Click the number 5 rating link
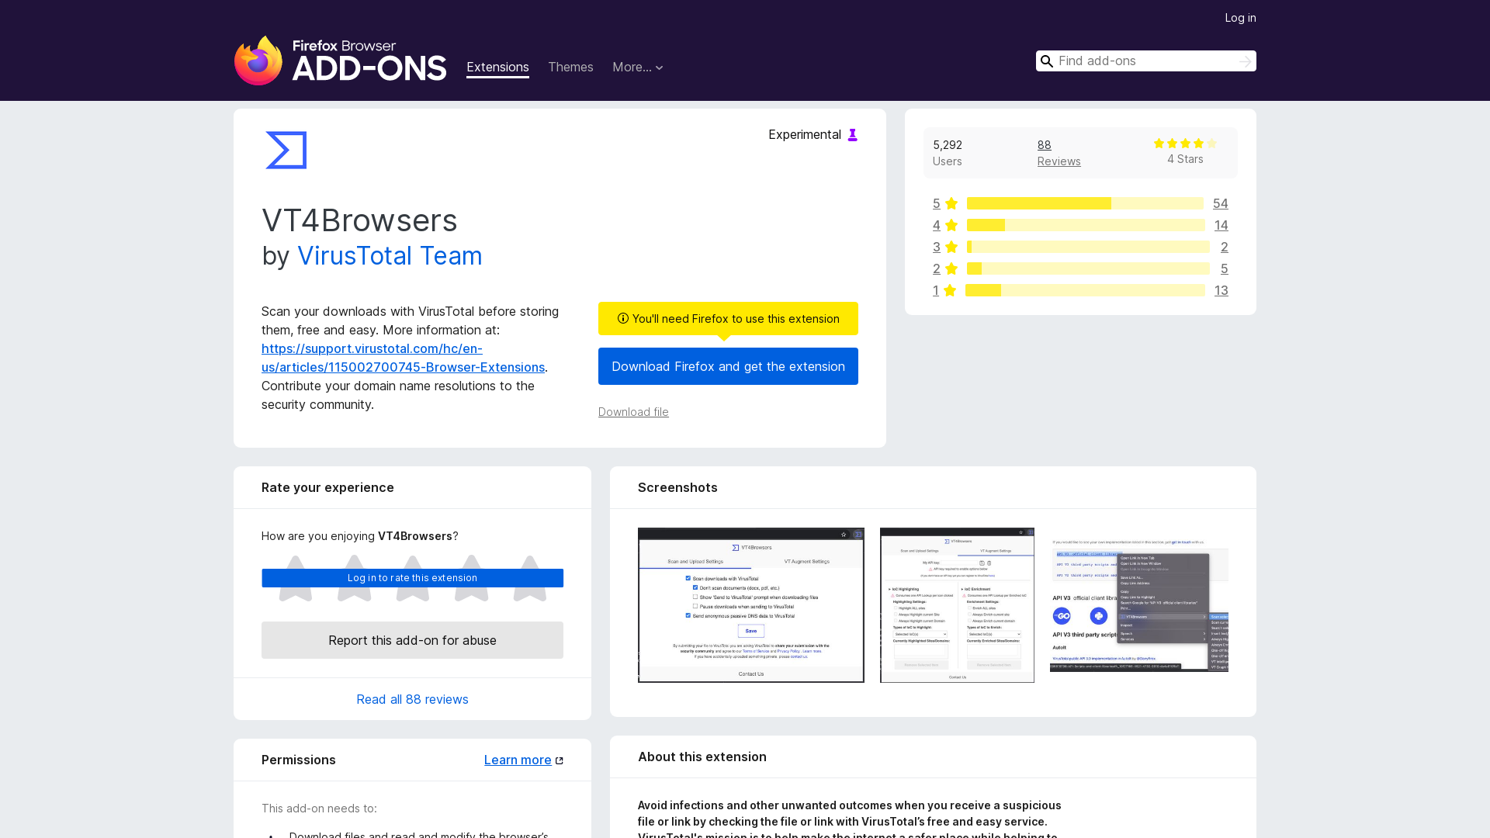Image resolution: width=1490 pixels, height=838 pixels. 937,203
